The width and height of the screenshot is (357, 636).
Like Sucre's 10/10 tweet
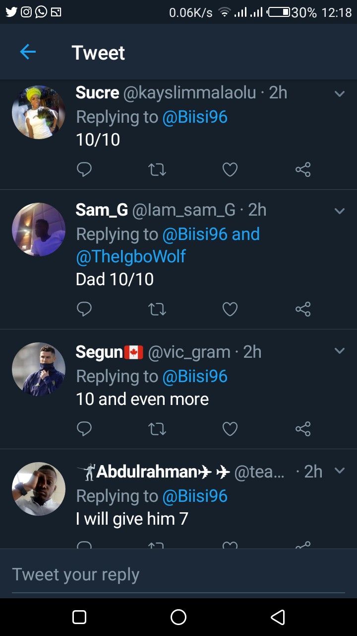(230, 170)
